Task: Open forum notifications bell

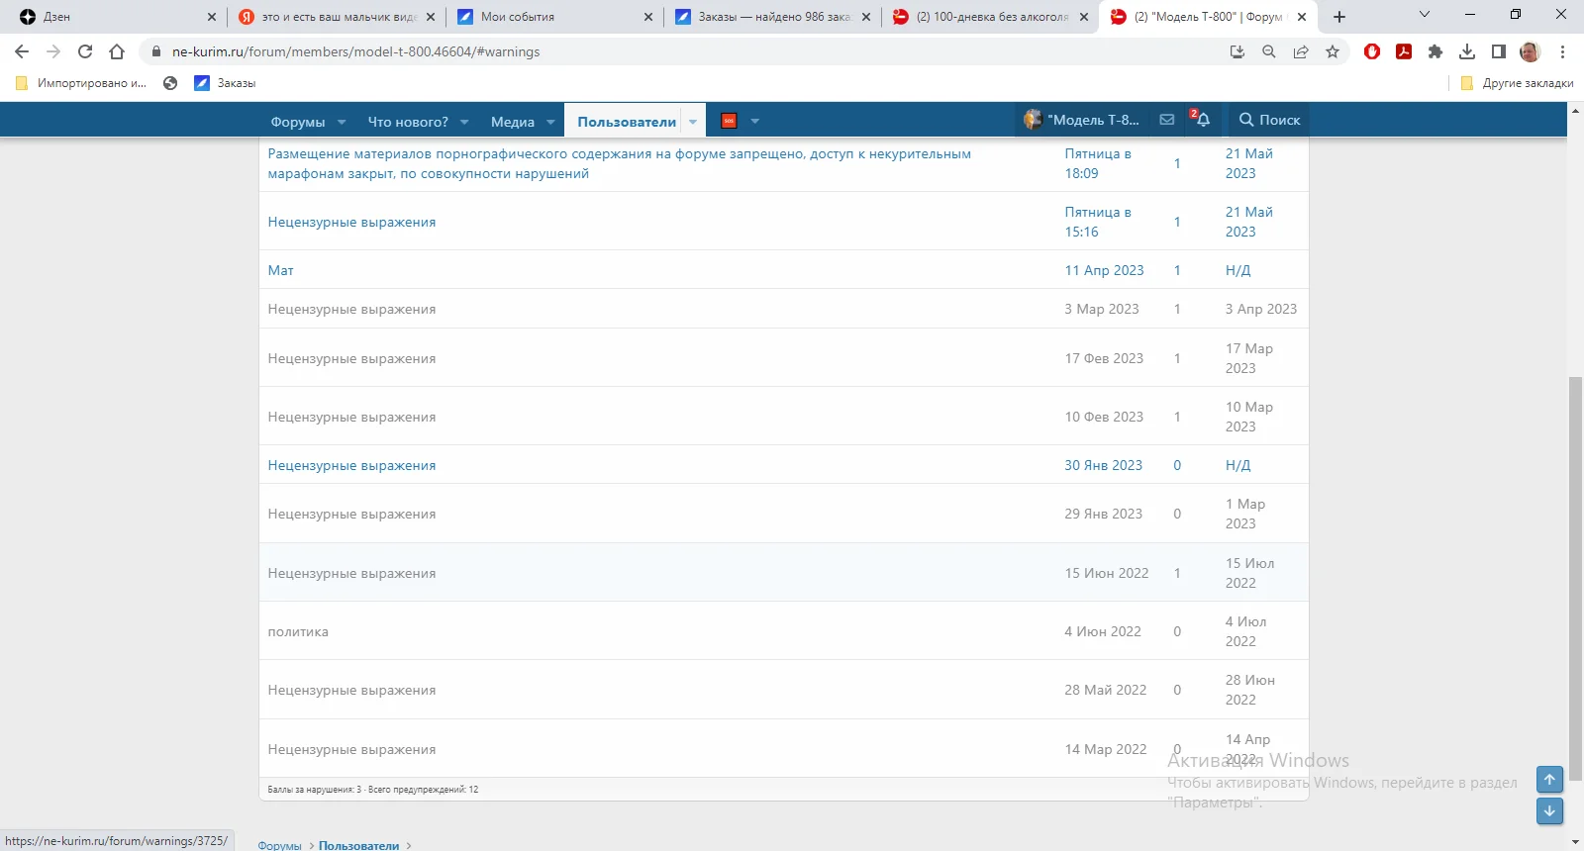Action: point(1201,120)
